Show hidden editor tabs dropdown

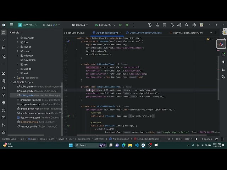211,33
